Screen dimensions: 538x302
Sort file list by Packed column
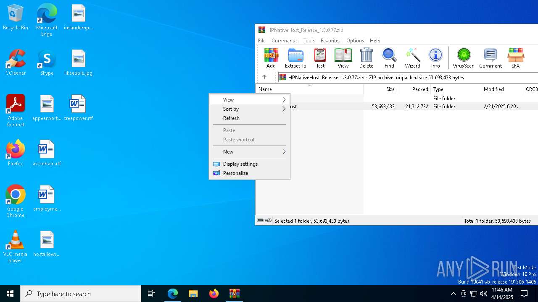click(x=414, y=89)
